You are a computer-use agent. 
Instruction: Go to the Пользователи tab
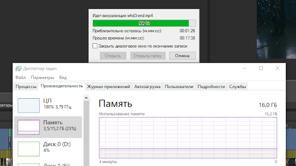[x=179, y=87]
